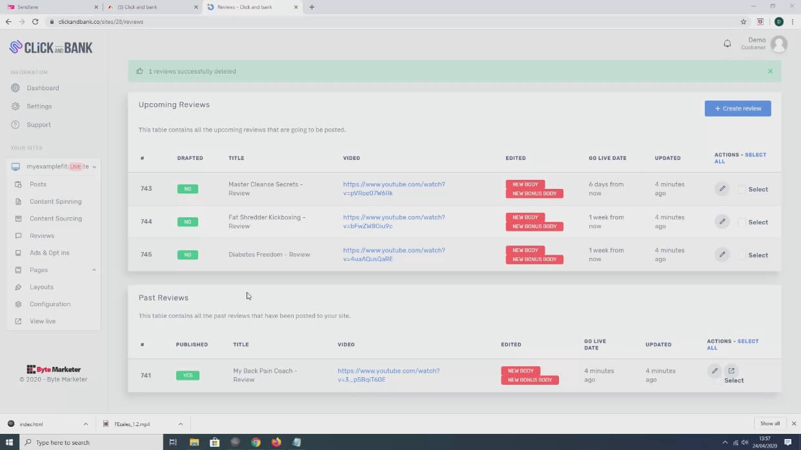Click Show all downloads button
Image resolution: width=801 pixels, height=450 pixels.
(x=769, y=424)
